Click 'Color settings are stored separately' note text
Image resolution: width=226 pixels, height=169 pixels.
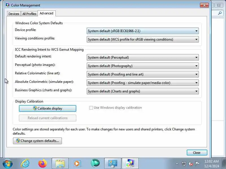click(x=104, y=131)
